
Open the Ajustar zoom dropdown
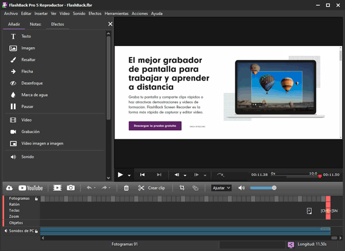coord(221,188)
